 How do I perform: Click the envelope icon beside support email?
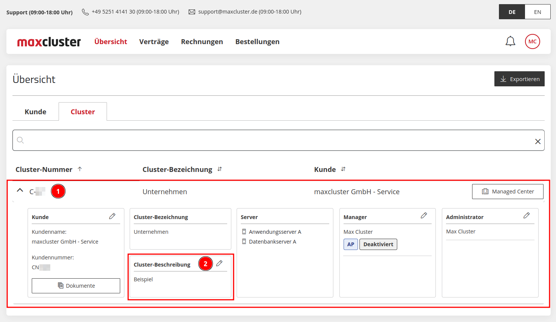(192, 12)
